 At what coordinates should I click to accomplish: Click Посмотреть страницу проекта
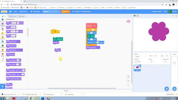coord(81,11)
